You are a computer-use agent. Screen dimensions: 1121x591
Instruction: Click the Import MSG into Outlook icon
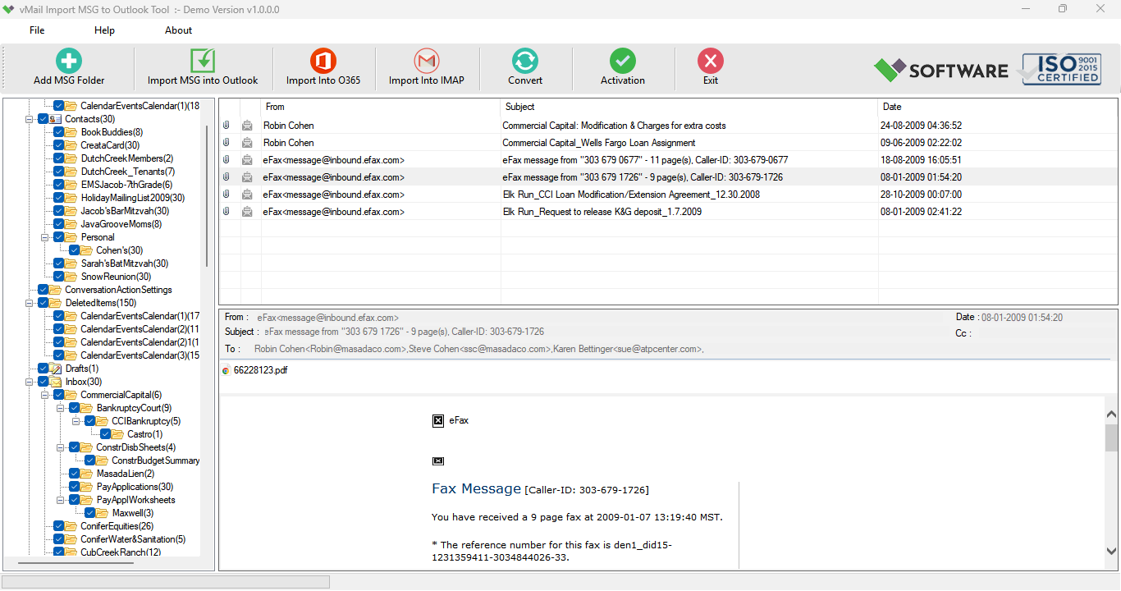tap(203, 61)
